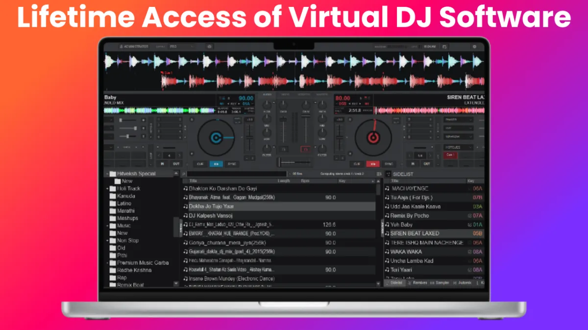Open the Automix tab at bottom
Screen dimensions: 588x330
click(462, 283)
